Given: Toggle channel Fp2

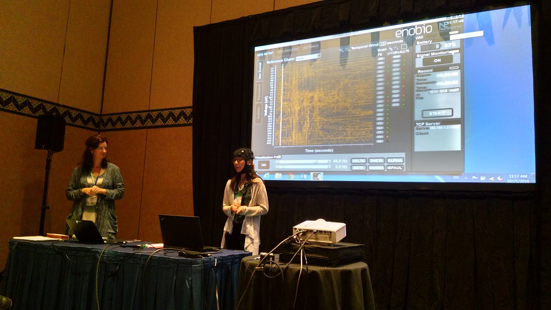Looking at the screenshot, I should click(380, 110).
